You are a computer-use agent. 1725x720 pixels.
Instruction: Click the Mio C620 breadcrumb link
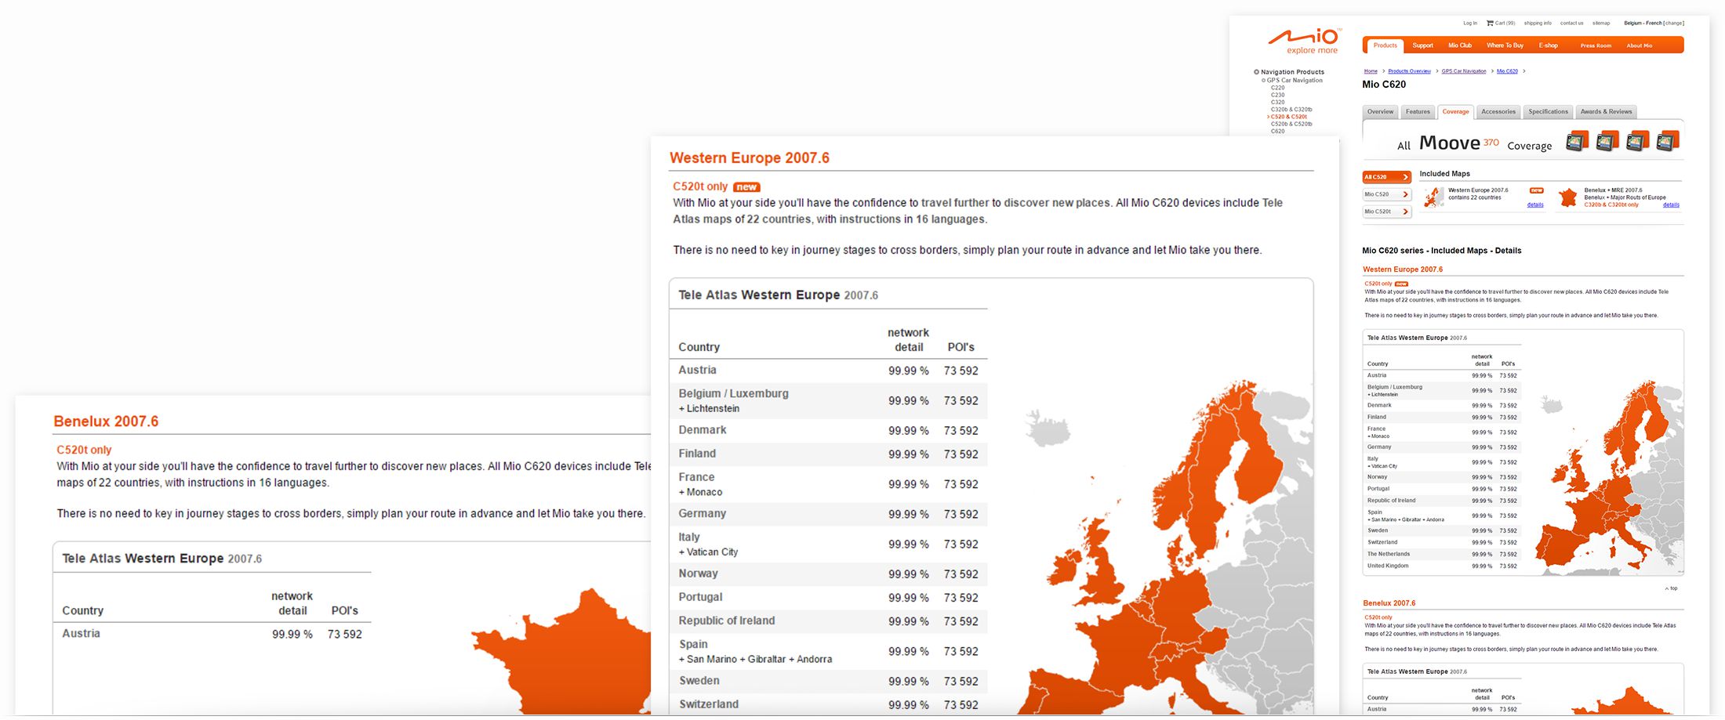(x=1507, y=71)
